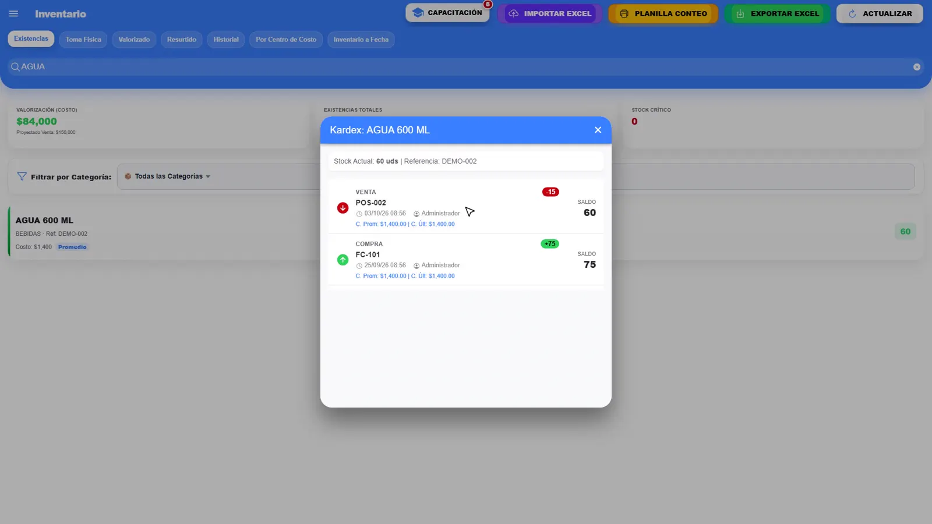Click the $84,000 valorización value
This screenshot has width=932, height=524.
[x=37, y=121]
